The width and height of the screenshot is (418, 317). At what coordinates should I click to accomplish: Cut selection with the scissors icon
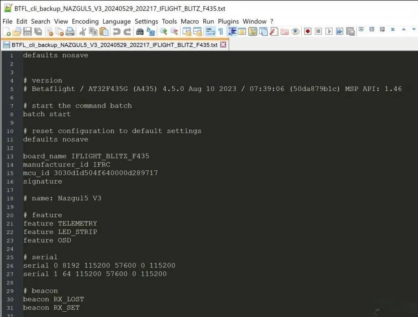pos(82,32)
